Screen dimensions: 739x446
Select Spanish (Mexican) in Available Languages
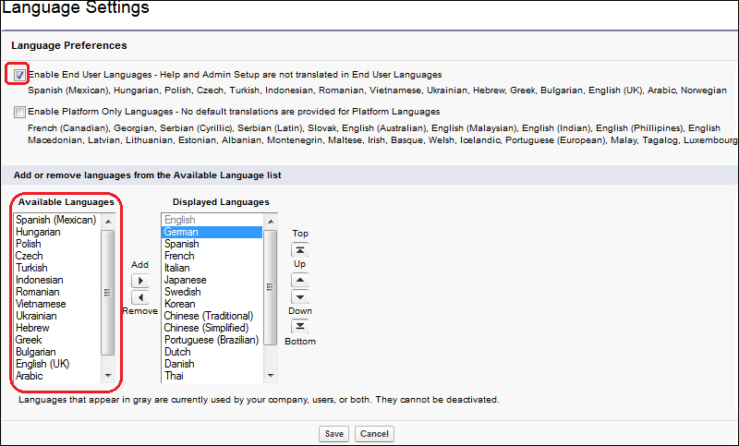(x=55, y=220)
